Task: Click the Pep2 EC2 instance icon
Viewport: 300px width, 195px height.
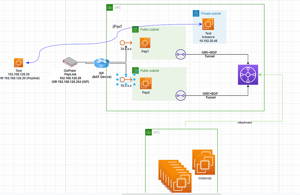Action: (146, 83)
